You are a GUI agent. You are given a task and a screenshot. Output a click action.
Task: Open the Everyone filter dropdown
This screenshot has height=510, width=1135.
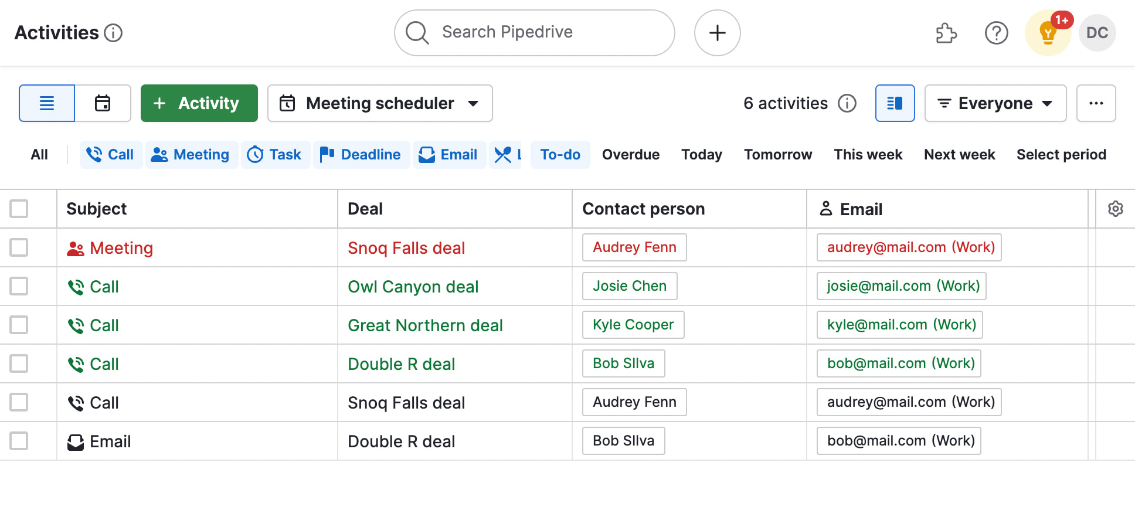995,103
